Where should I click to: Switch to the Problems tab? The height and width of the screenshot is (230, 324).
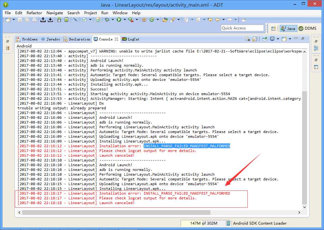coord(27,39)
